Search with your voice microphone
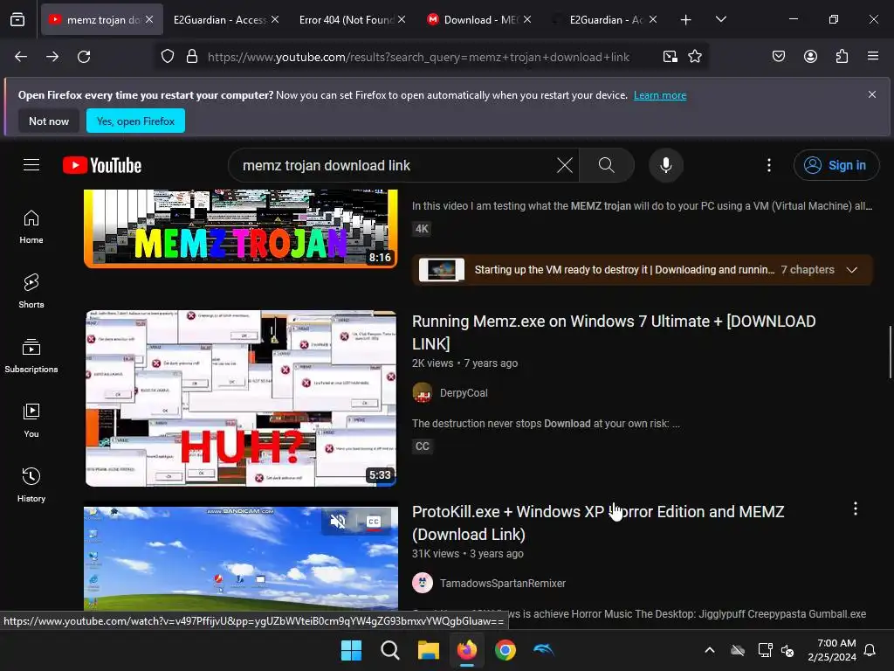 (665, 165)
